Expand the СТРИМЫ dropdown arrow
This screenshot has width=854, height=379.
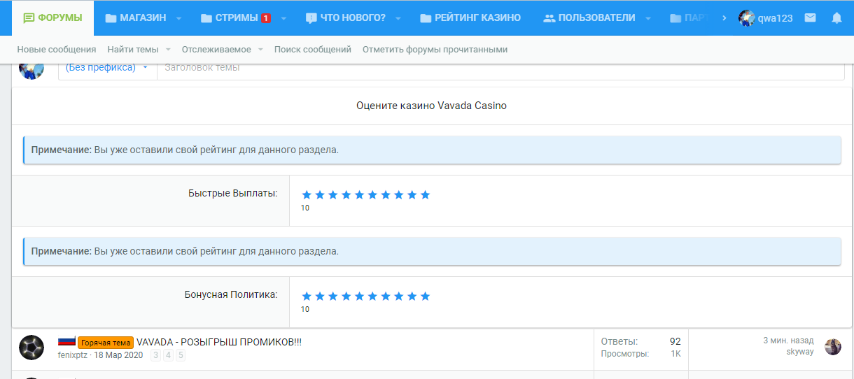(283, 18)
